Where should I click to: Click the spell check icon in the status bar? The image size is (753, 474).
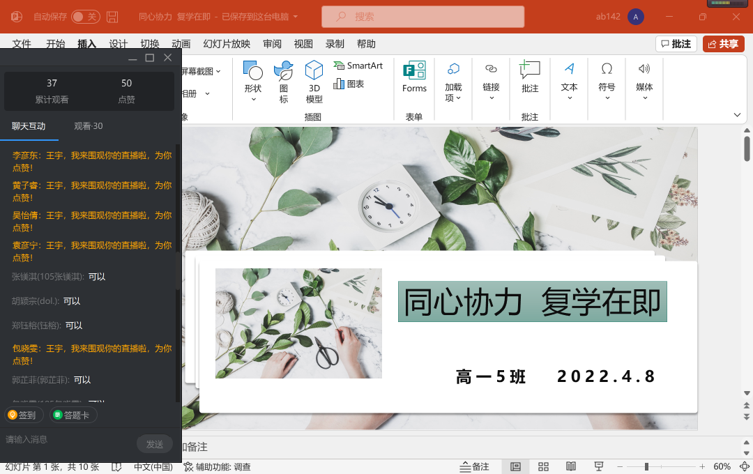pos(116,467)
